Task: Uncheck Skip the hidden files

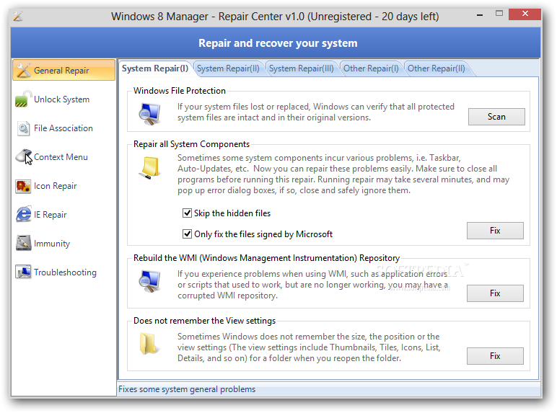Action: pyautogui.click(x=187, y=213)
